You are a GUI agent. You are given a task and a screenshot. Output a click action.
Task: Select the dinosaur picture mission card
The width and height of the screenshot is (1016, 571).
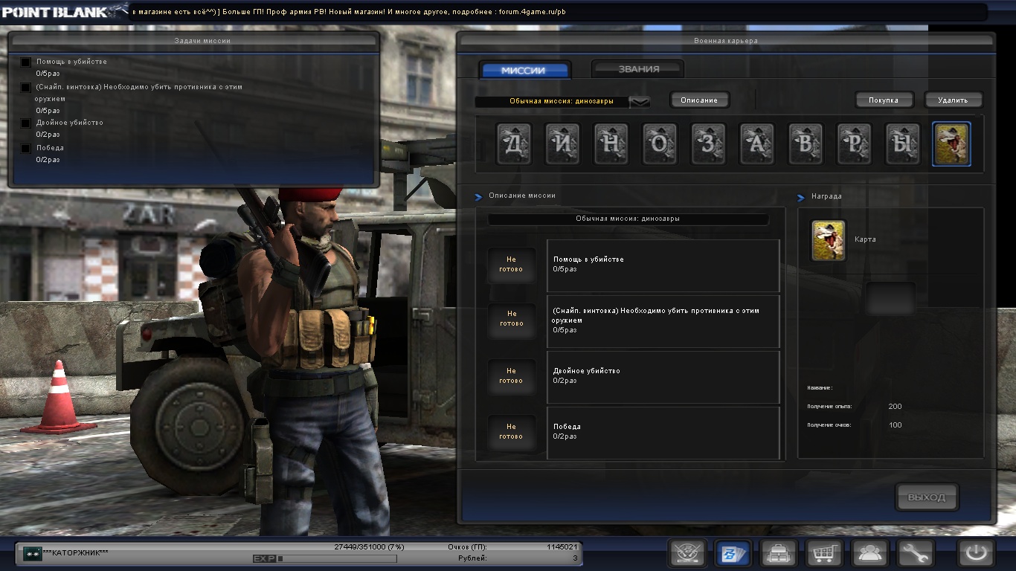click(x=951, y=144)
